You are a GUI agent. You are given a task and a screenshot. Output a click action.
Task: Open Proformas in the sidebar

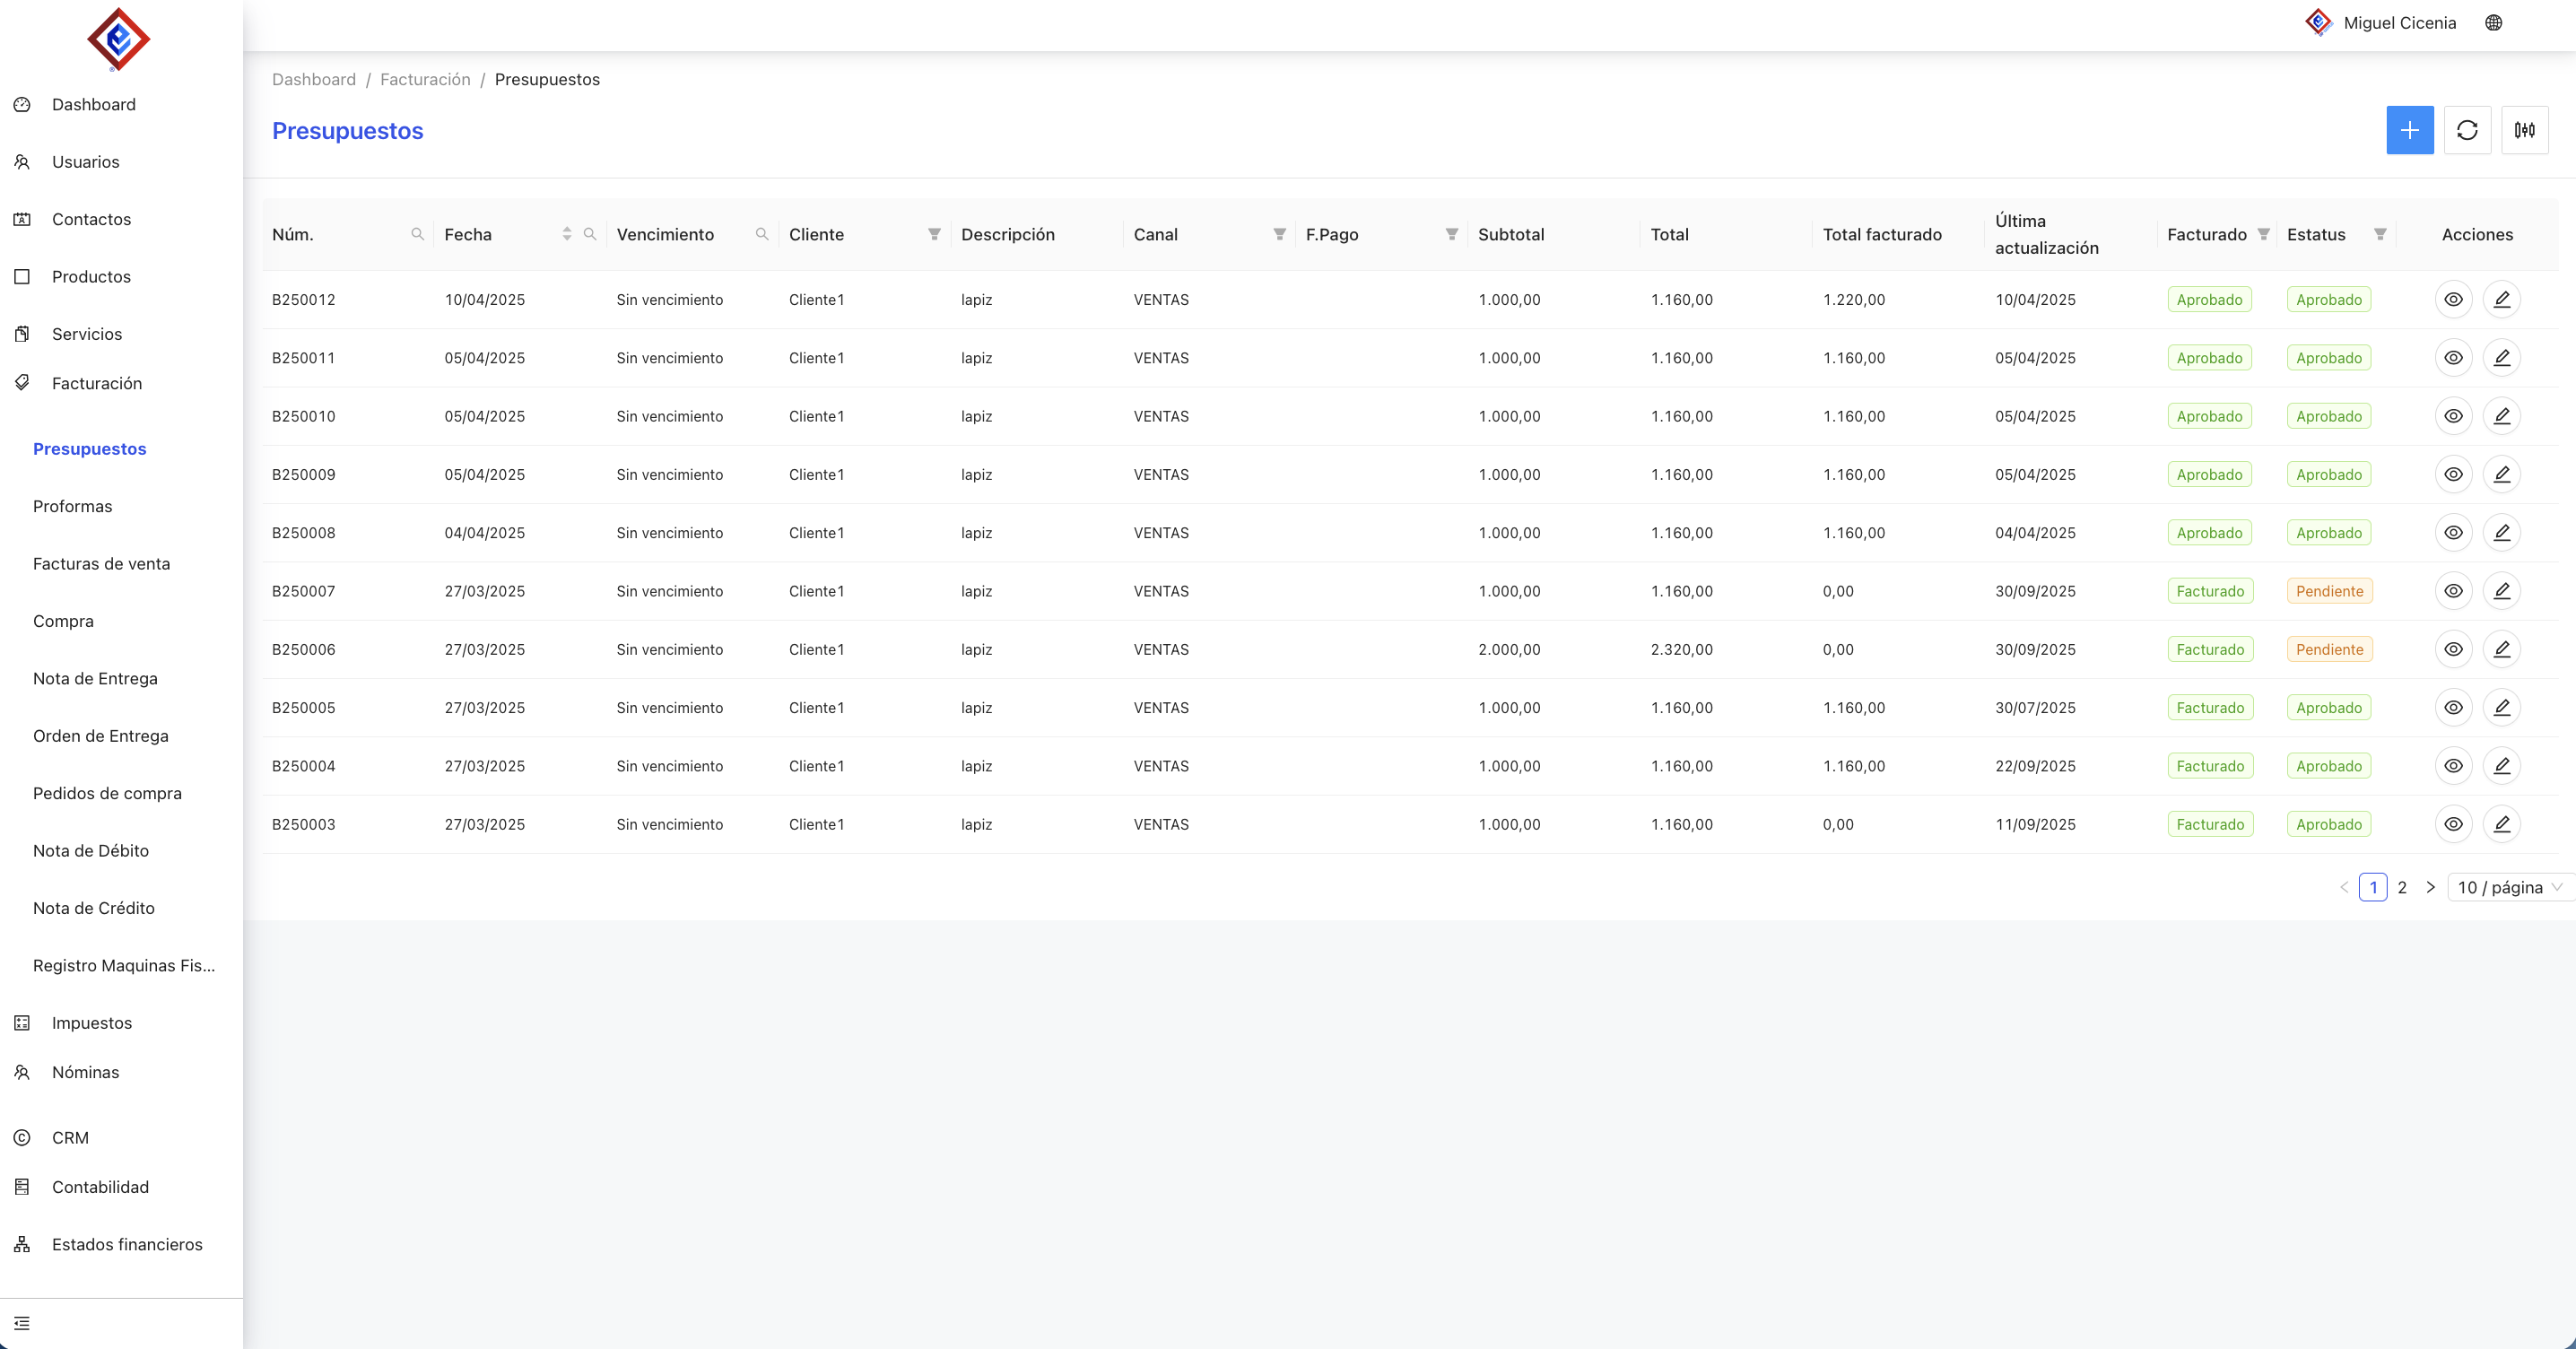tap(72, 506)
